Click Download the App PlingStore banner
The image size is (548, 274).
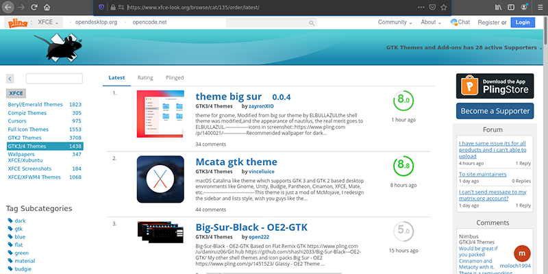[x=495, y=86]
